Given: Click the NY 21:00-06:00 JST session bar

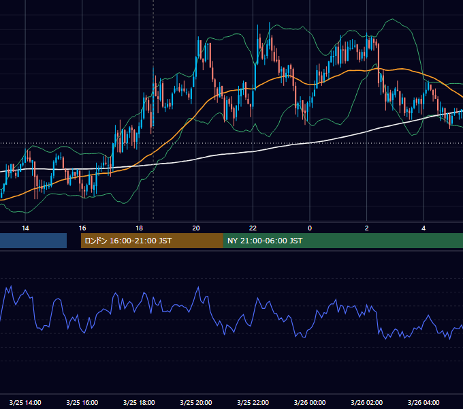Looking at the screenshot, I should pyautogui.click(x=342, y=241).
